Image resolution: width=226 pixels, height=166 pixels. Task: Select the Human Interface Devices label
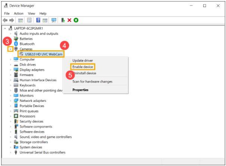tap(38, 80)
